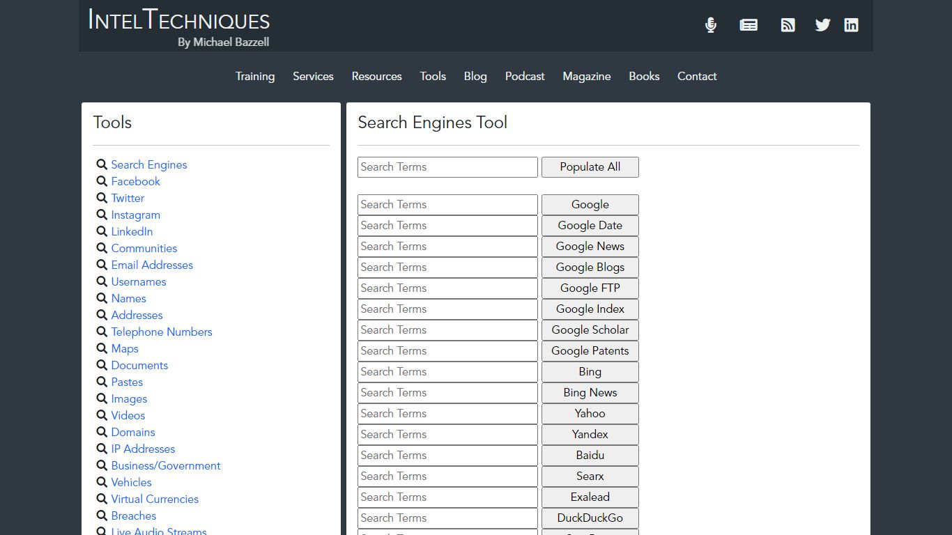Click the magnifier icon beside LinkedIn
The width and height of the screenshot is (952, 535).
click(x=102, y=232)
